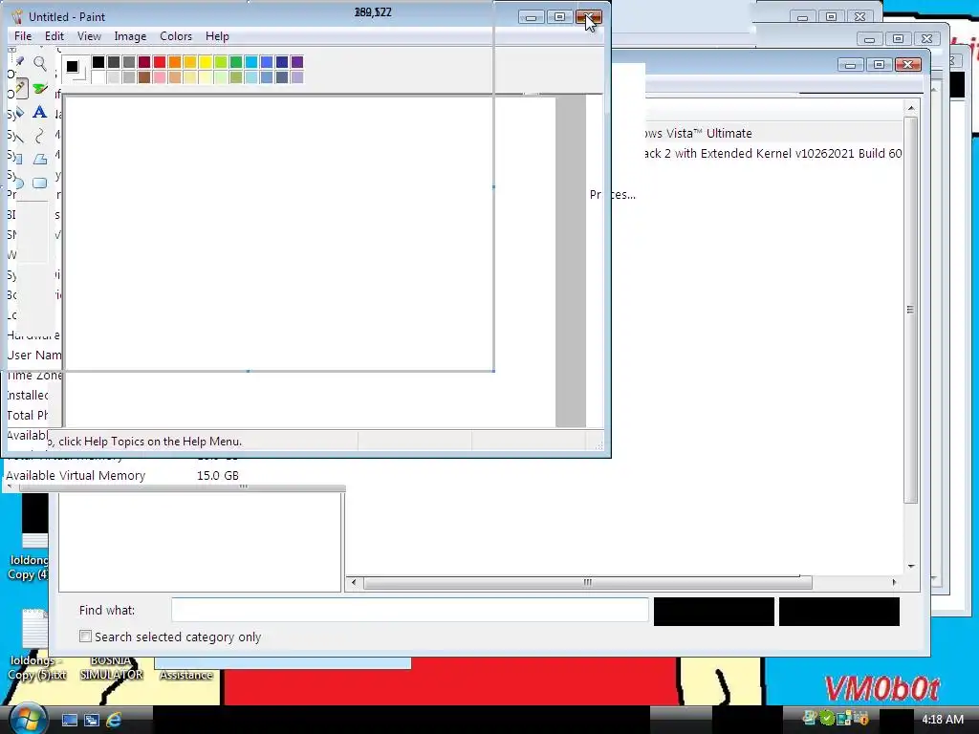This screenshot has width=979, height=734.
Task: Click Show Desktop in Quick Launch
Action: pos(70,720)
